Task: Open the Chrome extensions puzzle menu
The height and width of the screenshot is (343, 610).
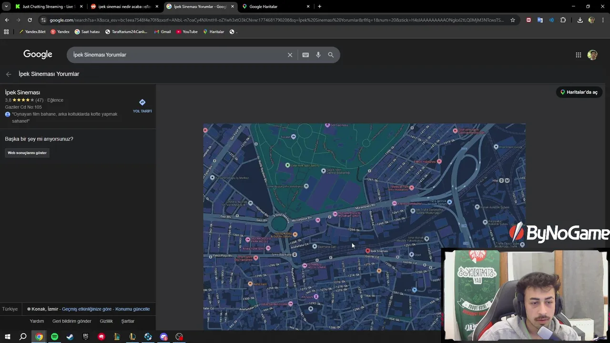Action: [x=563, y=20]
